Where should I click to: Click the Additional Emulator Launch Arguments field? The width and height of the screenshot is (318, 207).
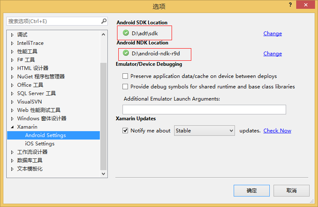[x=204, y=110]
